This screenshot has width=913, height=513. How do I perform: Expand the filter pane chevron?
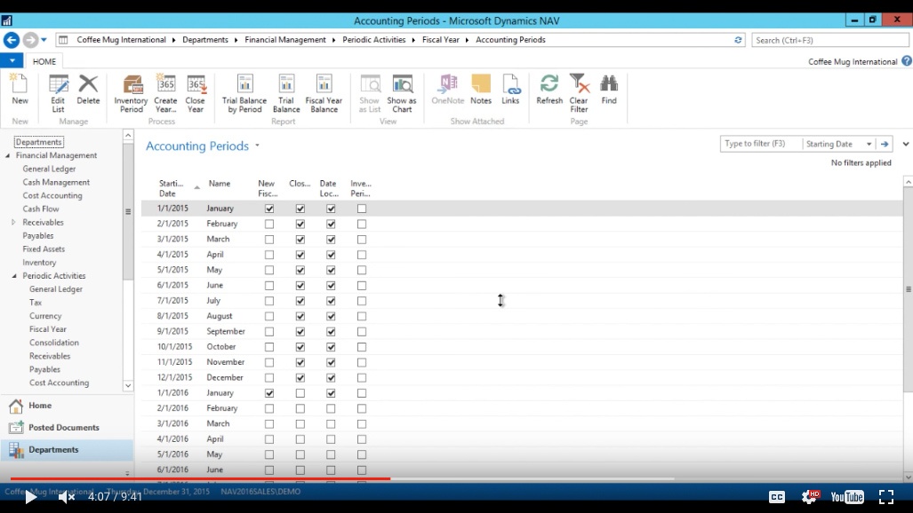[905, 145]
